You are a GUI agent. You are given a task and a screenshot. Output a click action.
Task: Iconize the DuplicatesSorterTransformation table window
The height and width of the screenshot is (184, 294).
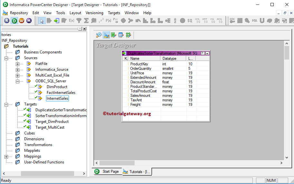(207, 53)
